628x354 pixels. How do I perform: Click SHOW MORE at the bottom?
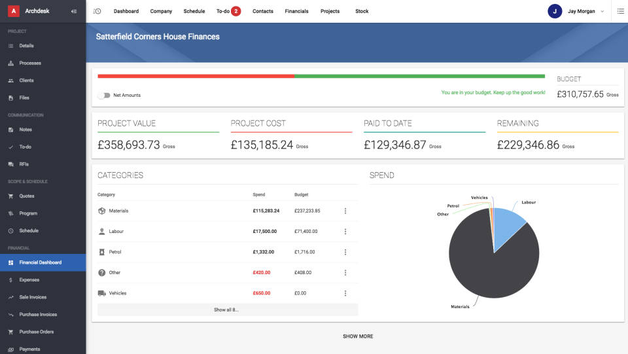click(358, 336)
